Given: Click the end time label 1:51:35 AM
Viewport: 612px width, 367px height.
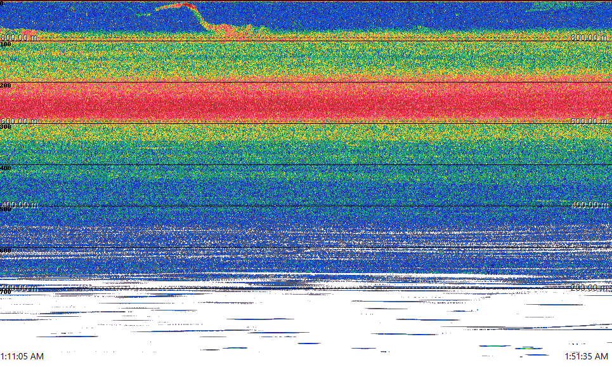Looking at the screenshot, I should [x=586, y=356].
